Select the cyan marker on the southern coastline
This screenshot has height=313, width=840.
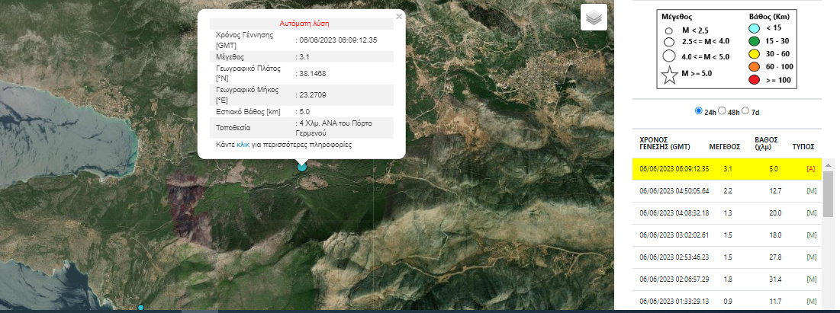[140, 308]
